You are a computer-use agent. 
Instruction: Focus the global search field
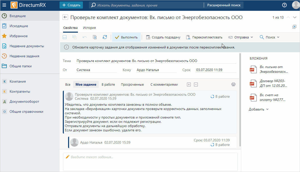point(146,5)
